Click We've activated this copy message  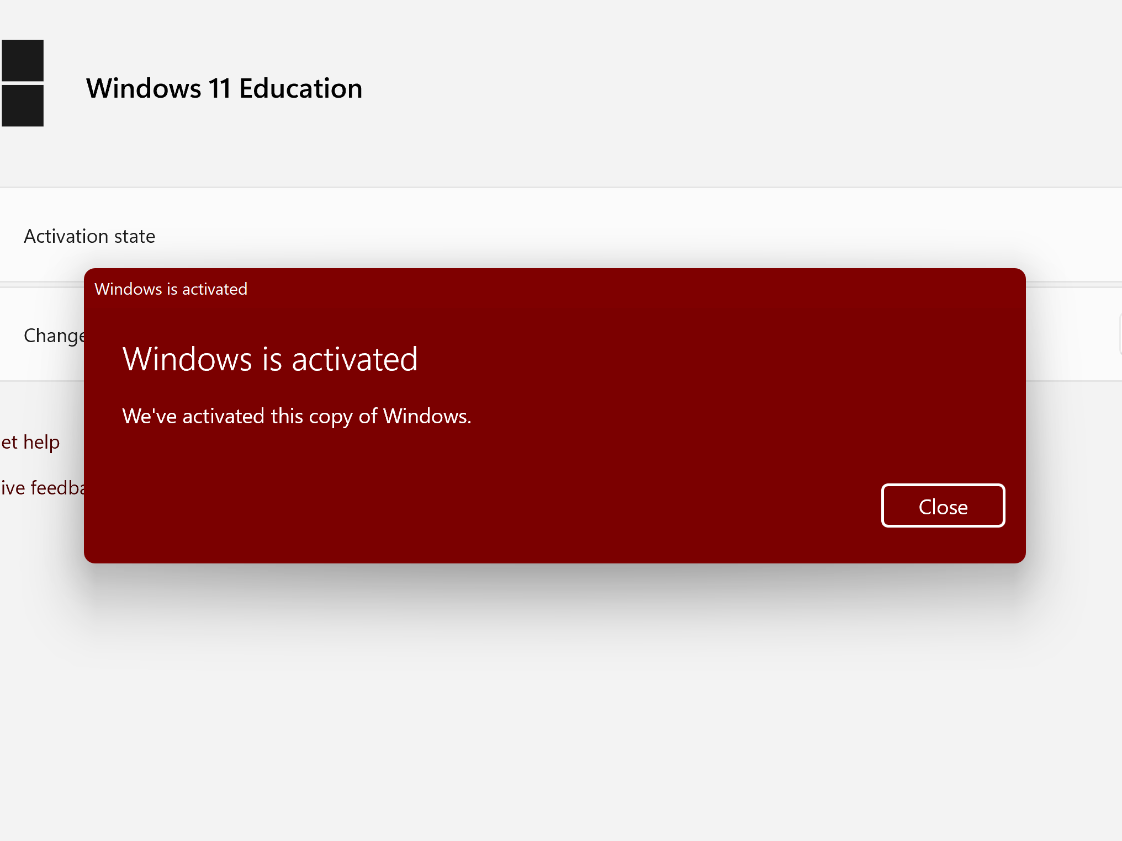coord(297,416)
